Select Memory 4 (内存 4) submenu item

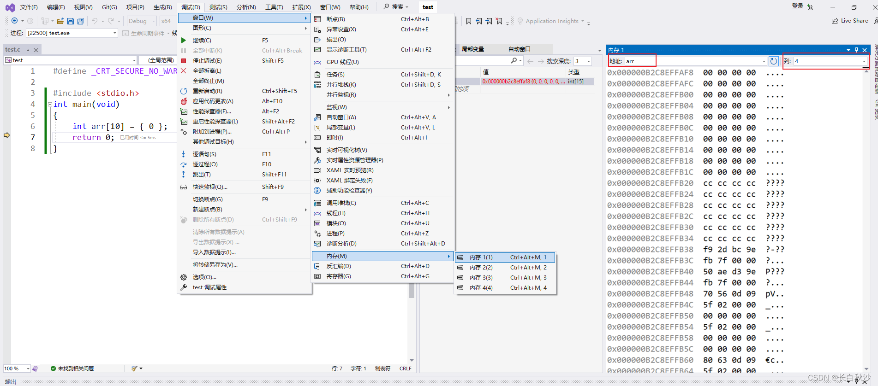coord(505,287)
